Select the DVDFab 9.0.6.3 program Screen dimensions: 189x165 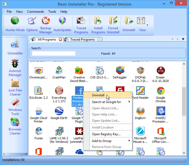[x=140, y=74]
